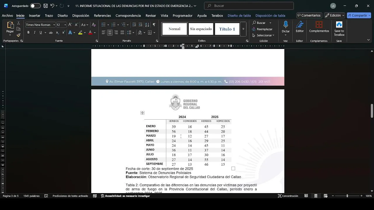Decrease paragraph indent
The image size is (374, 210).
(134, 25)
